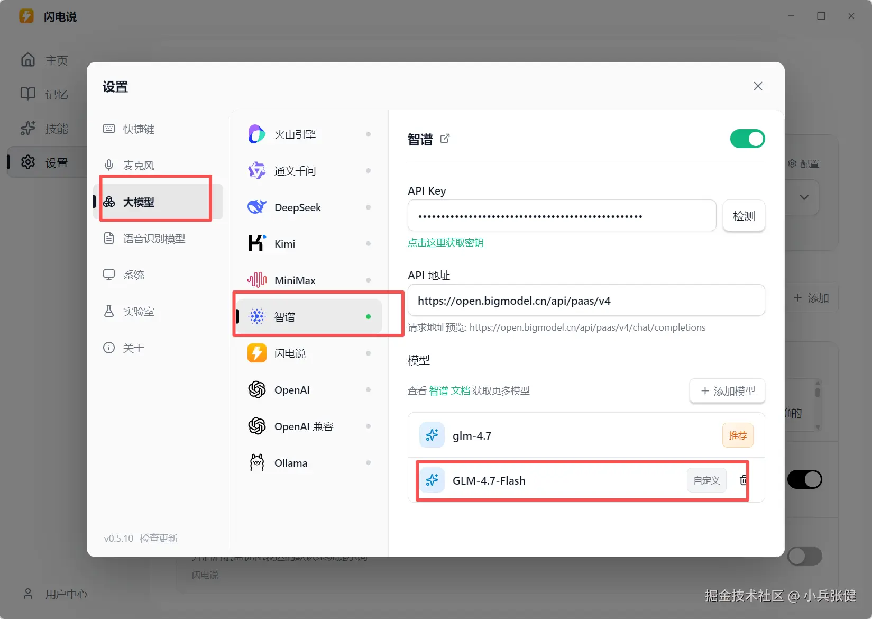Open the 火山引擎 provider icon
The height and width of the screenshot is (619, 872).
point(257,134)
